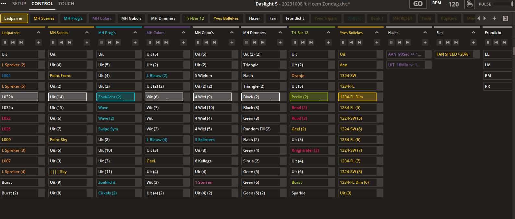Screen dimensions: 515x219
Task: Add a cue to Ledparren column
Action: pos(39,42)
